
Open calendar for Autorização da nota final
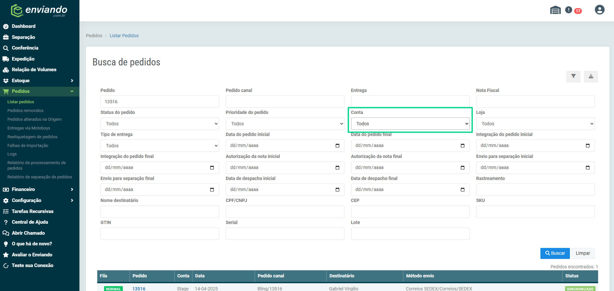(x=463, y=168)
